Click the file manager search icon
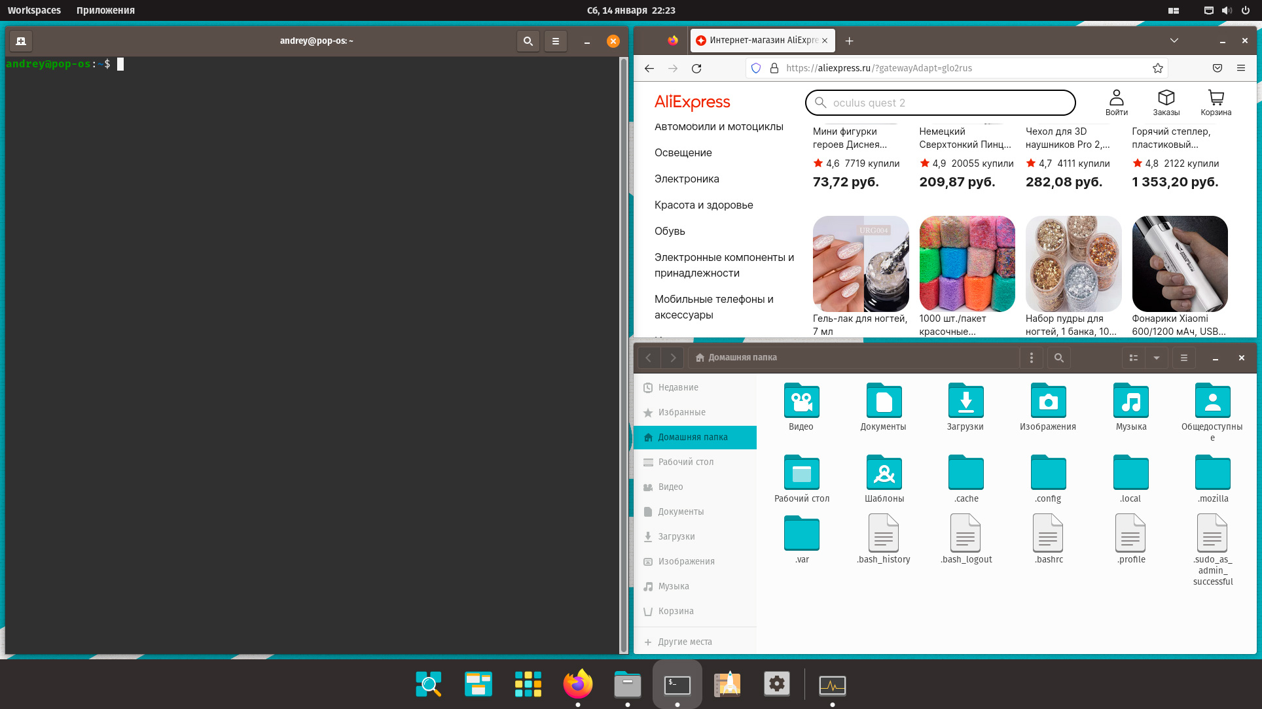Image resolution: width=1262 pixels, height=709 pixels. pyautogui.click(x=1058, y=358)
